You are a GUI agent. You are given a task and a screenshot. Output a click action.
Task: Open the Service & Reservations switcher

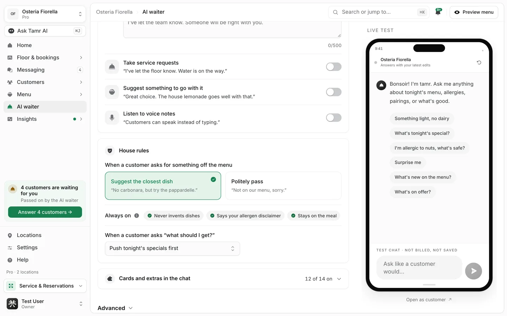(45, 286)
